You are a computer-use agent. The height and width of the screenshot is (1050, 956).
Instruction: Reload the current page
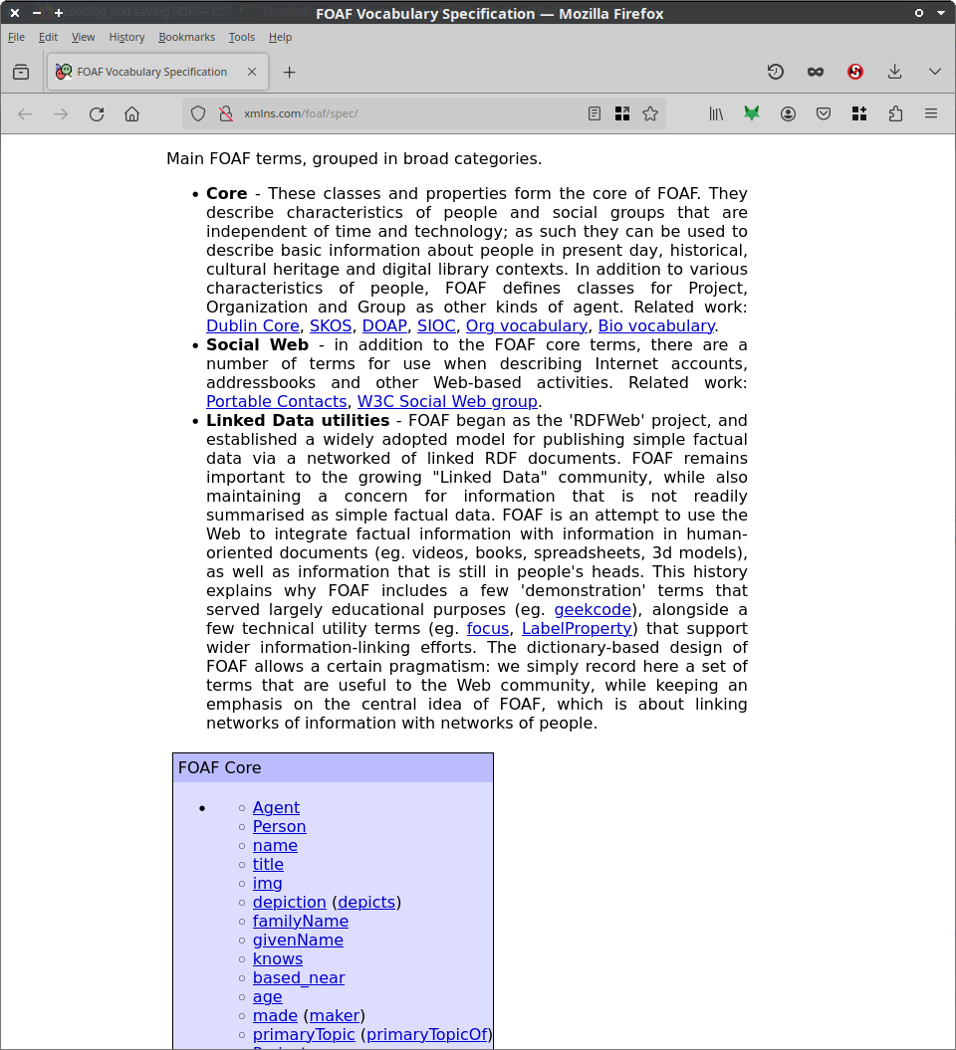(97, 114)
